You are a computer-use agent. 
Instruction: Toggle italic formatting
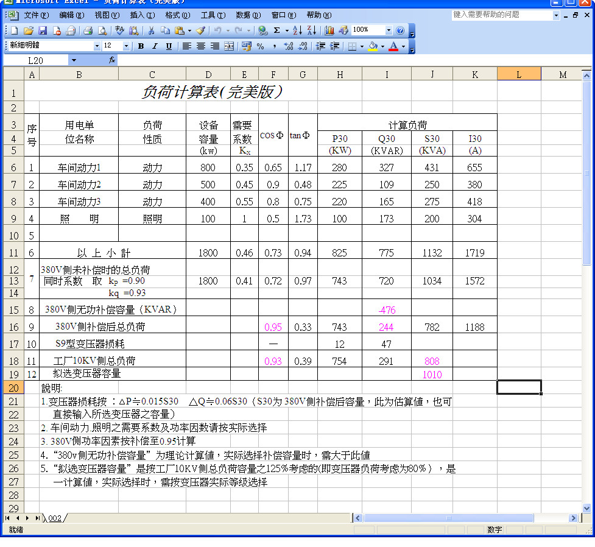(x=155, y=46)
